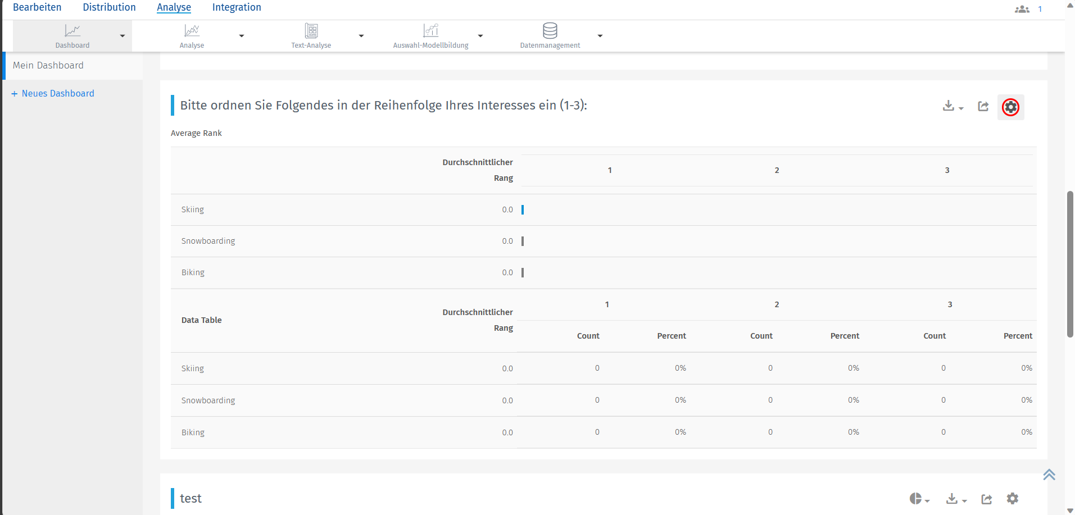The width and height of the screenshot is (1075, 515).
Task: Open the Bearbeiten tab
Action: (x=37, y=7)
